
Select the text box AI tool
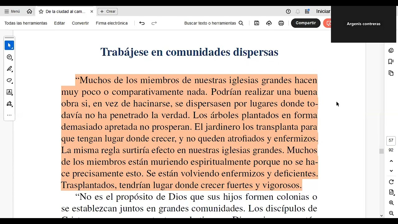9,92
